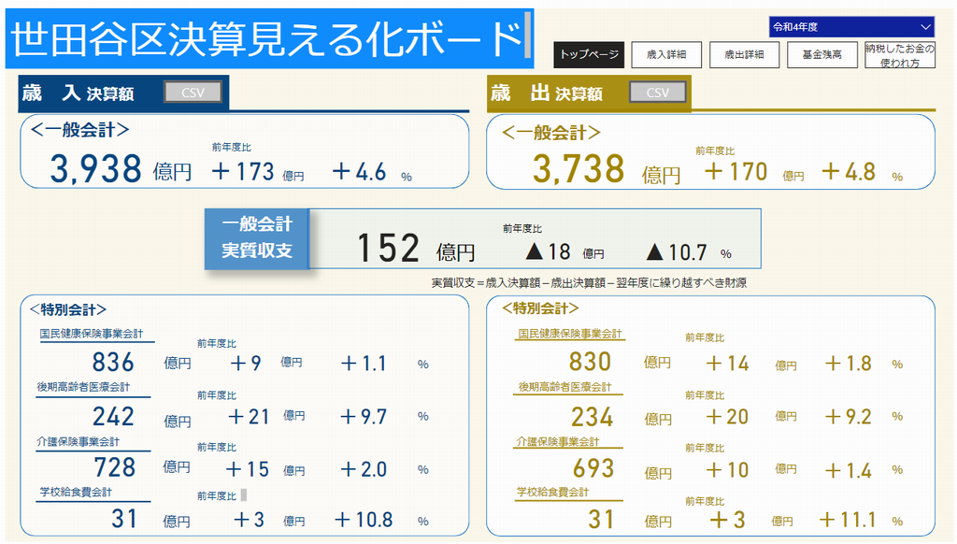Screen dimensions: 957x544
Task: Click 歳入 一般会計 change +173
Action: [243, 172]
